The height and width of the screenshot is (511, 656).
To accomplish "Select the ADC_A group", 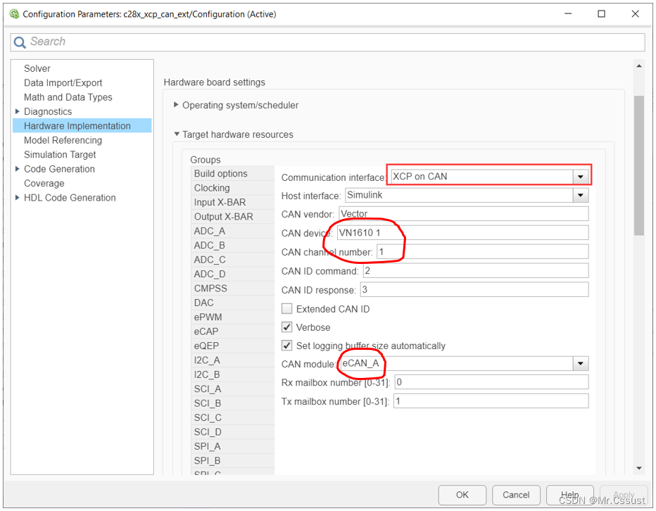I will coord(210,231).
